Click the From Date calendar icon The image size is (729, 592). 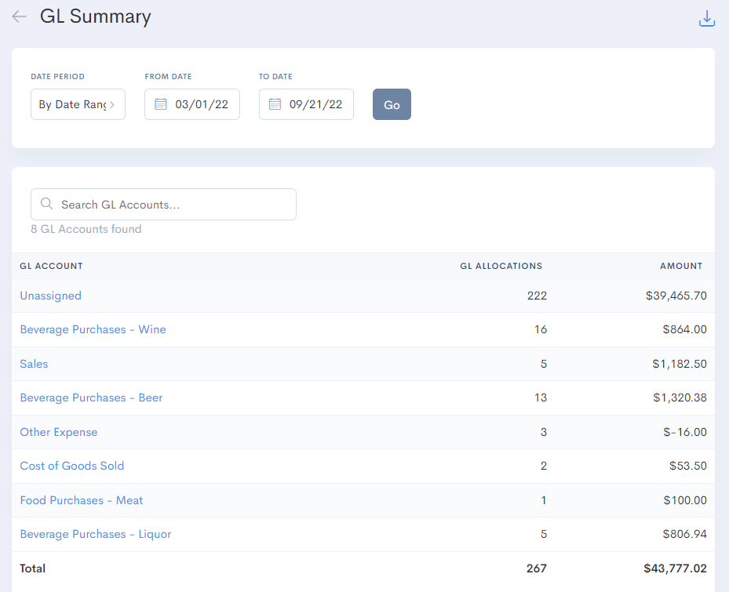(161, 104)
